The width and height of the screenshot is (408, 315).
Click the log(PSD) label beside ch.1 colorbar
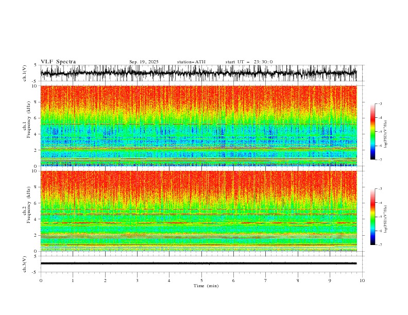point(385,134)
